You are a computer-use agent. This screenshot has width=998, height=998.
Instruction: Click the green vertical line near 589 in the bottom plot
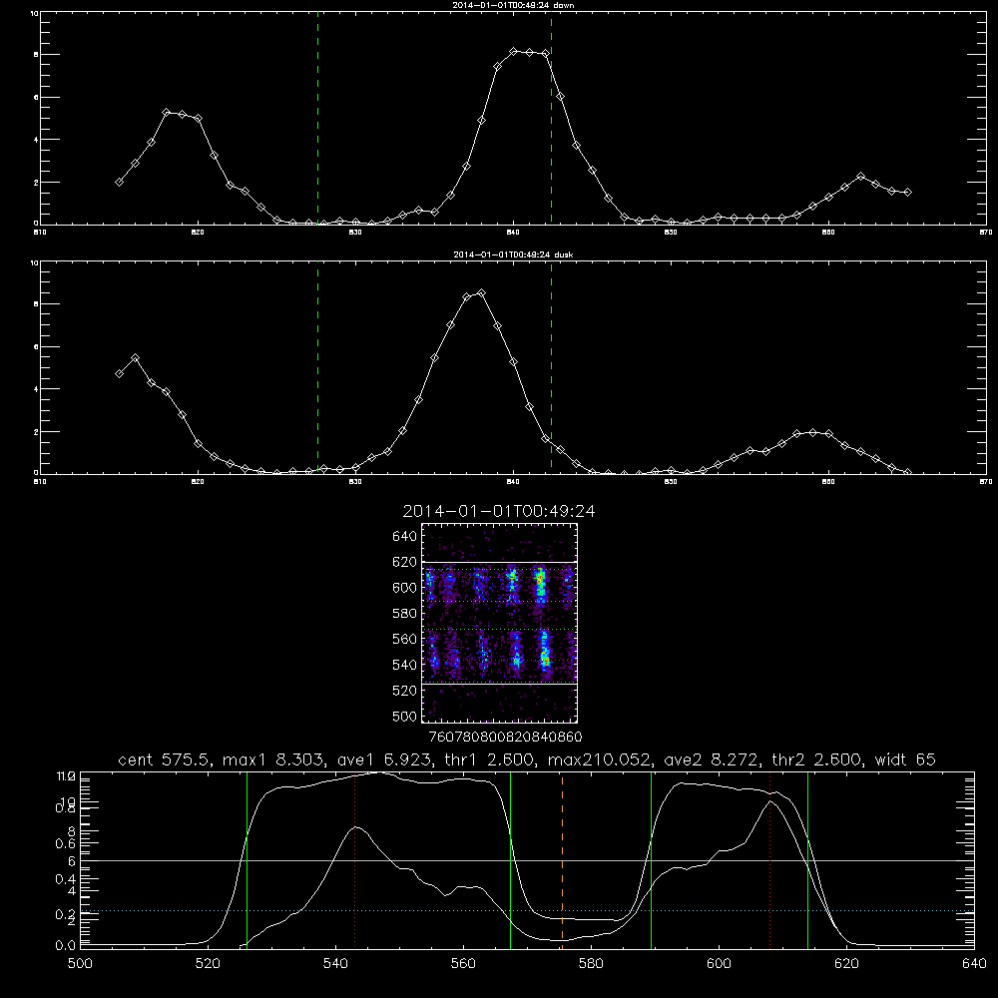[x=651, y=859]
